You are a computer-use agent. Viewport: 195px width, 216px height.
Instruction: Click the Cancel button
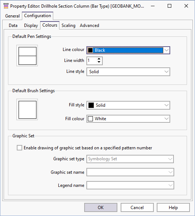(x=137, y=208)
